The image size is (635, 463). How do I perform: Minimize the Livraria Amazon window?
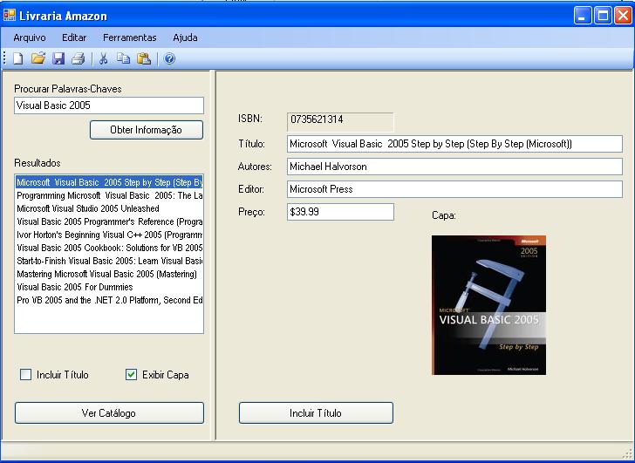583,16
